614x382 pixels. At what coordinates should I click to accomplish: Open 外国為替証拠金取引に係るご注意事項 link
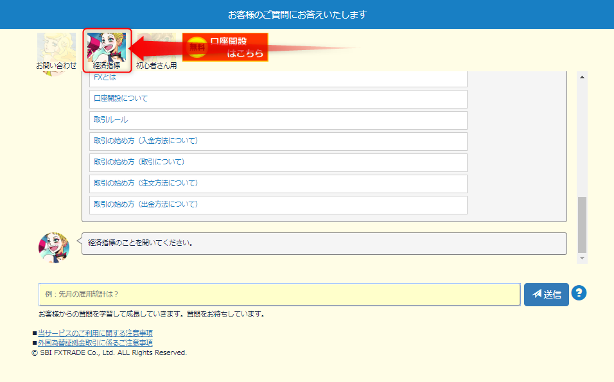tap(95, 343)
